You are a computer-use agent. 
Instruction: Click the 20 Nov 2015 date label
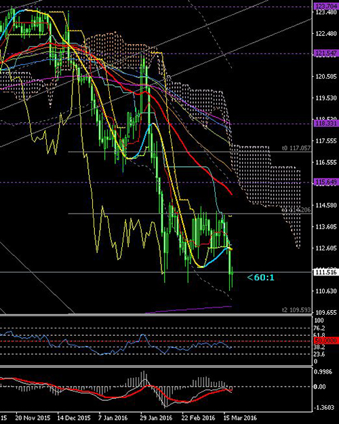33,418
